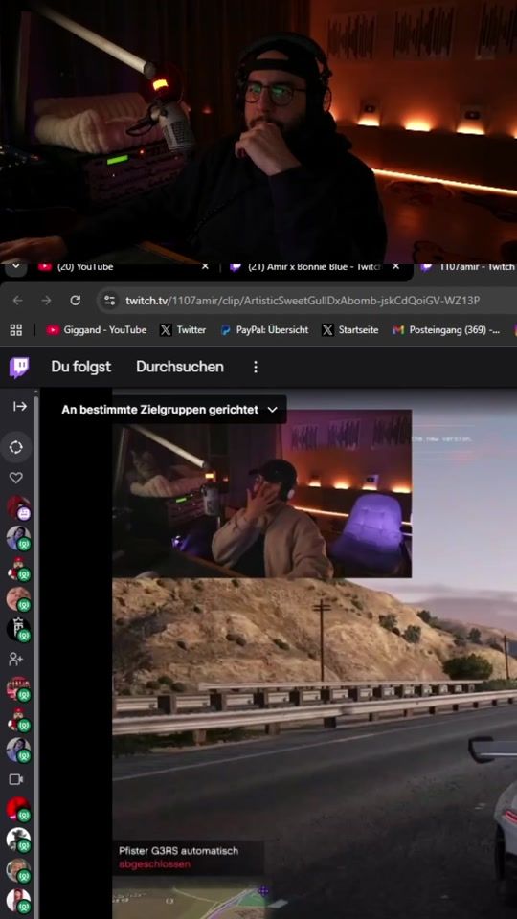This screenshot has width=517, height=919.
Task: Click the Twitch logo home icon
Action: (19, 368)
